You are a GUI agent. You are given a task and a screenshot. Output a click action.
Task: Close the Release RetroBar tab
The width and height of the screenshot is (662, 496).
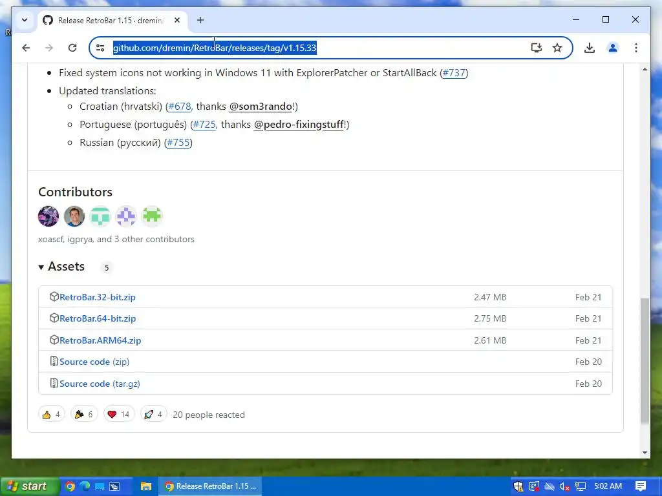[x=177, y=20]
